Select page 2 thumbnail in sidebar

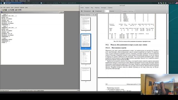point(86,41)
